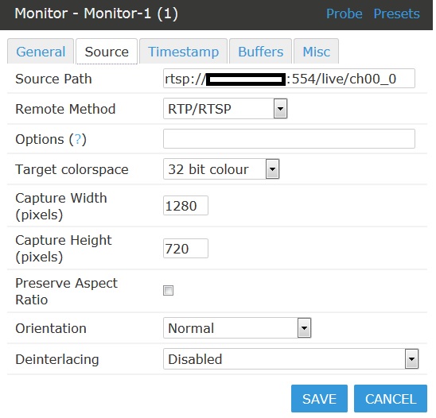The width and height of the screenshot is (436, 418).
Task: Open the Probe link
Action: coord(345,14)
